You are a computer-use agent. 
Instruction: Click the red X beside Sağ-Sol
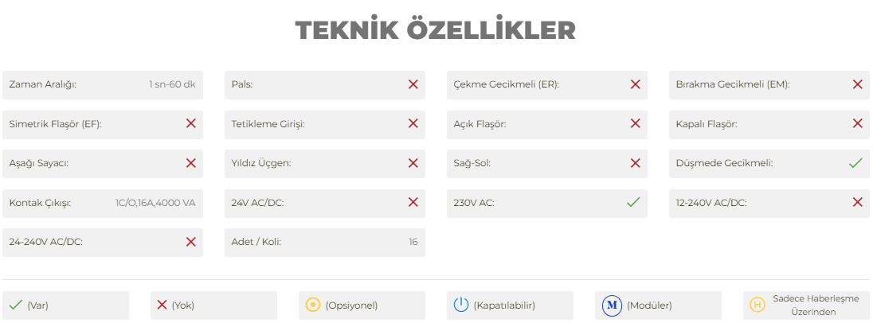636,163
